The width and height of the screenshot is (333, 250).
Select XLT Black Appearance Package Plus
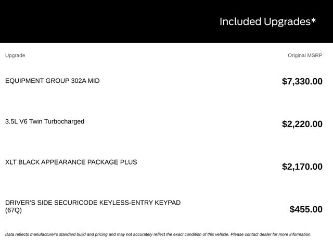point(71,162)
